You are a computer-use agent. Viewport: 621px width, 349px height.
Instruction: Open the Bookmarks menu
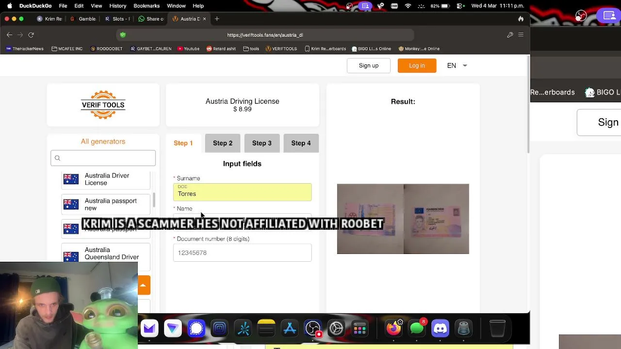pyautogui.click(x=147, y=6)
